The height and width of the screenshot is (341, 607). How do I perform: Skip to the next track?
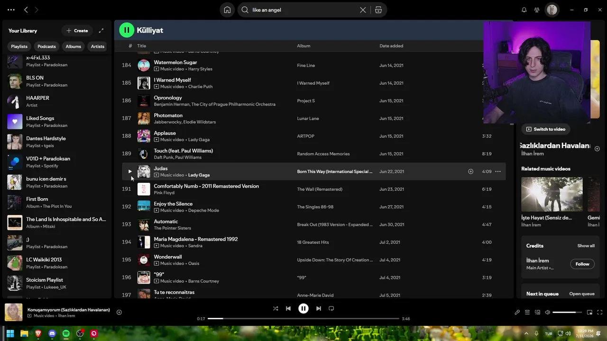coord(319,308)
